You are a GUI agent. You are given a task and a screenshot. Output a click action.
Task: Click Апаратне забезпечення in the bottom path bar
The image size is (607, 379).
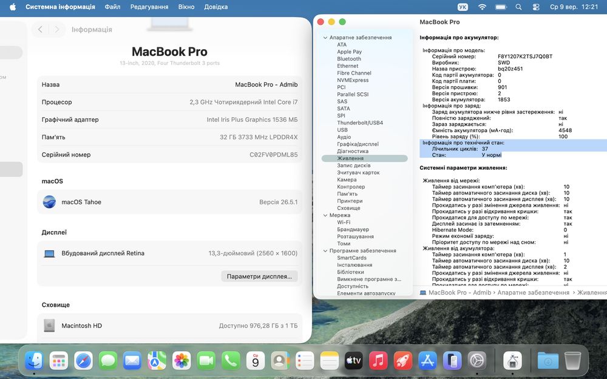(x=533, y=293)
